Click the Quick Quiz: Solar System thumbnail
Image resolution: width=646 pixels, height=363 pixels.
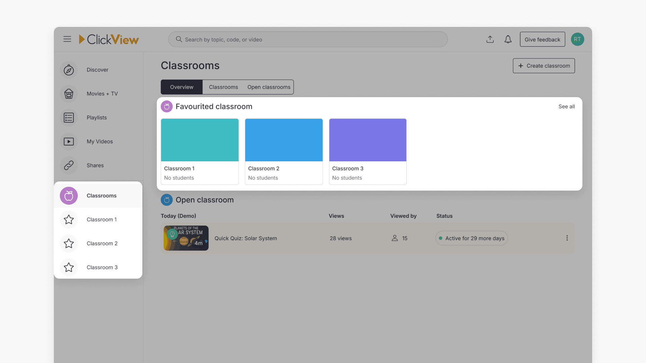coord(186,238)
